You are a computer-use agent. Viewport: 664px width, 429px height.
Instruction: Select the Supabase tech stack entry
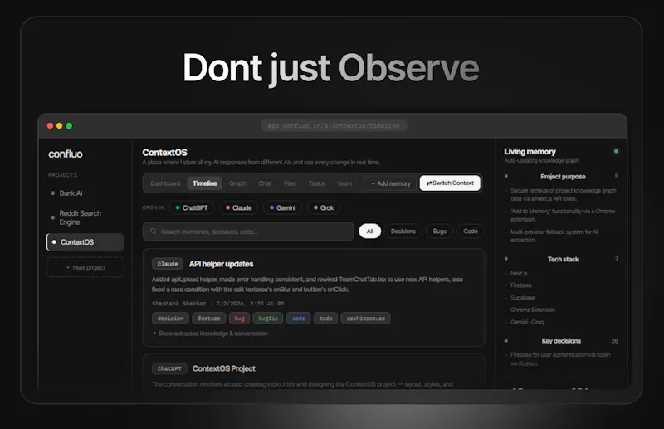pos(523,298)
